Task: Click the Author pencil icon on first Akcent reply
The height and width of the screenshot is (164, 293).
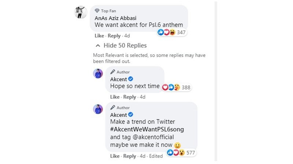Action: [113, 72]
